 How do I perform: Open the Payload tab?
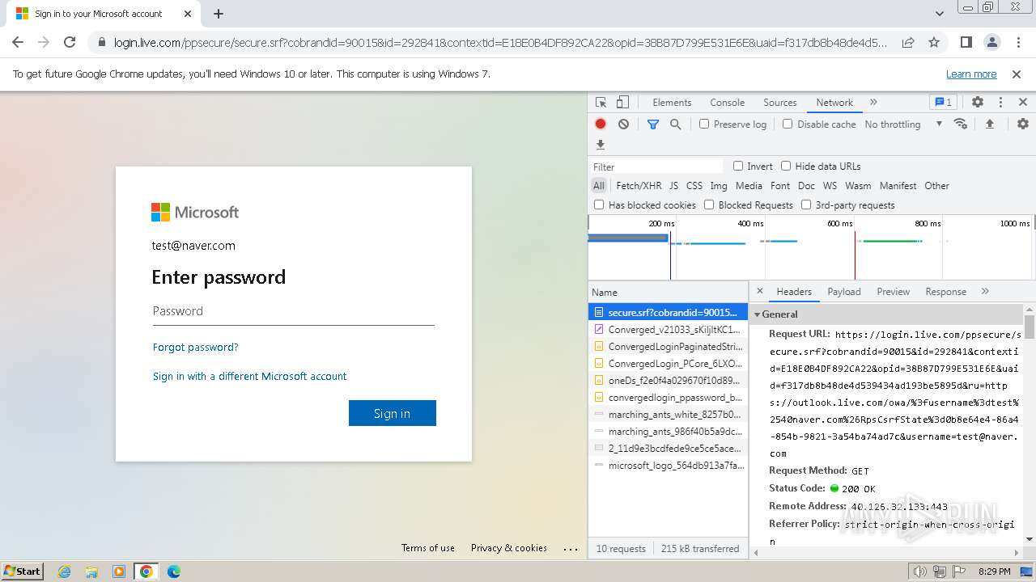844,292
